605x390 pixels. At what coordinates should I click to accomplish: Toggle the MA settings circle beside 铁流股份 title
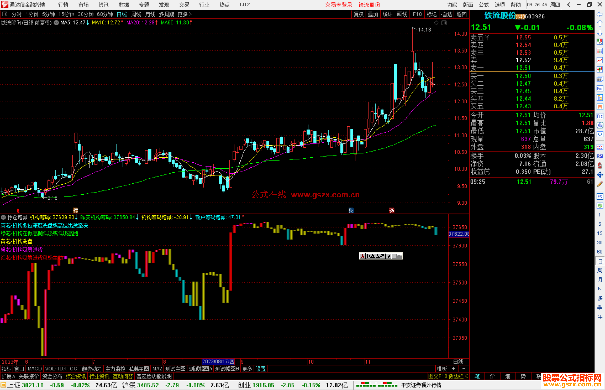pyautogui.click(x=56, y=23)
